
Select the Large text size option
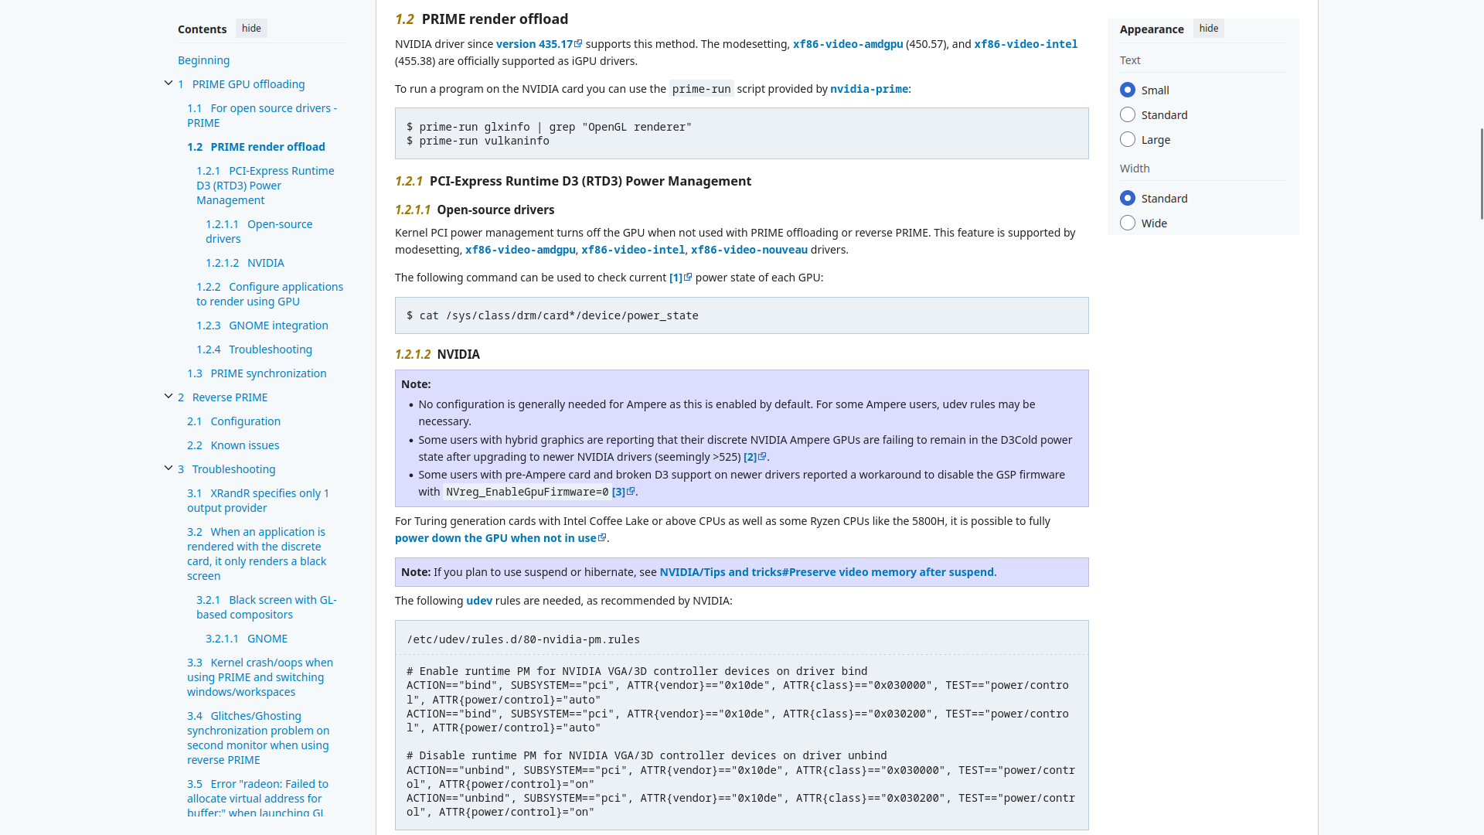(1128, 140)
